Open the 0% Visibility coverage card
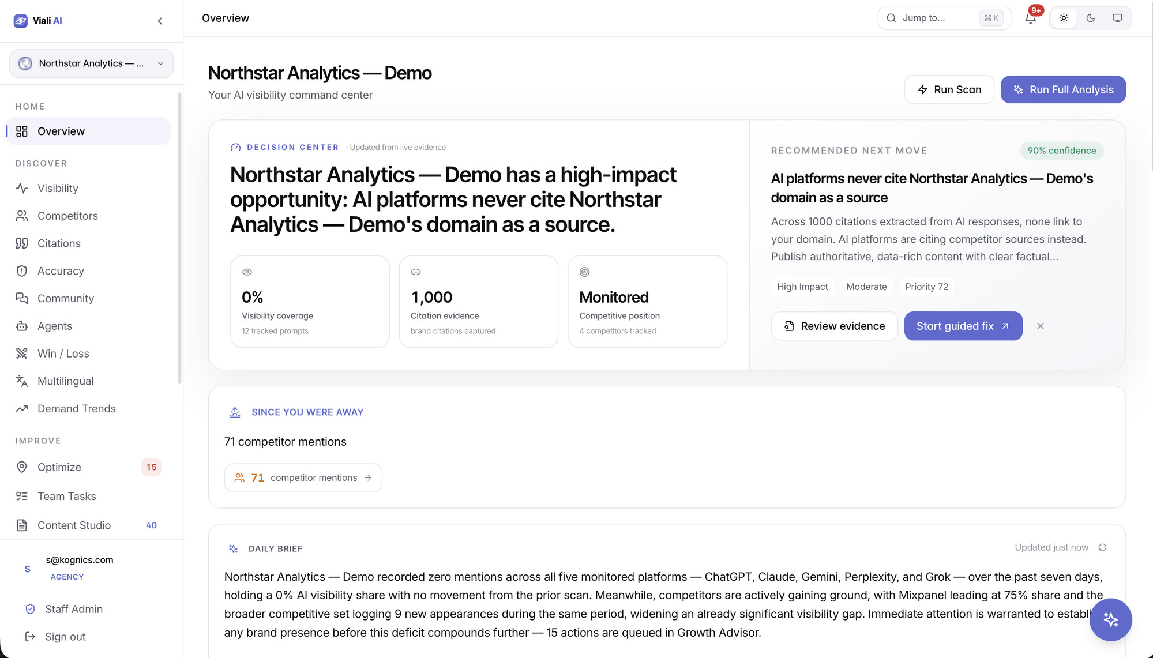The image size is (1153, 658). click(x=310, y=302)
